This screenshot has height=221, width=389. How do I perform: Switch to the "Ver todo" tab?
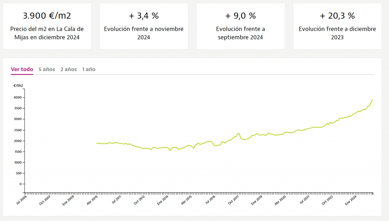coord(22,69)
